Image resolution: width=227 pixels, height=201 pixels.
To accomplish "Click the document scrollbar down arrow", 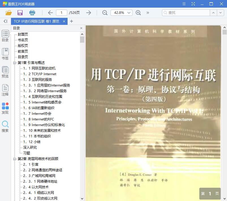I will [x=224, y=198].
